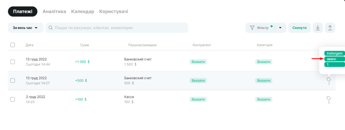Open the Календар tab
Image resolution: width=345 pixels, height=130 pixels.
tap(83, 11)
